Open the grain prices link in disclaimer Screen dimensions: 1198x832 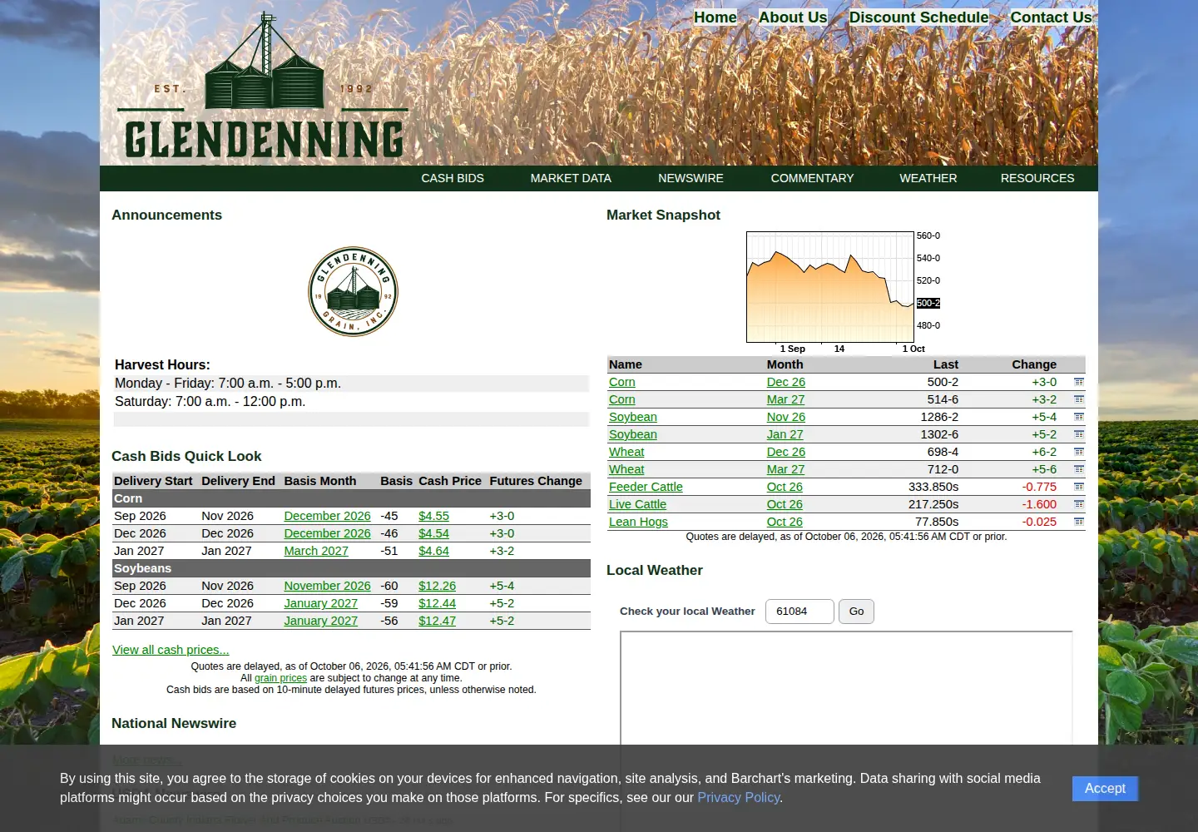tap(280, 678)
